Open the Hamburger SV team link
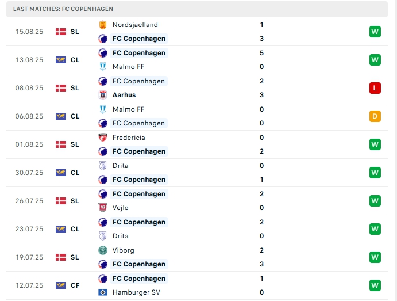The height and width of the screenshot is (301, 397). [136, 292]
